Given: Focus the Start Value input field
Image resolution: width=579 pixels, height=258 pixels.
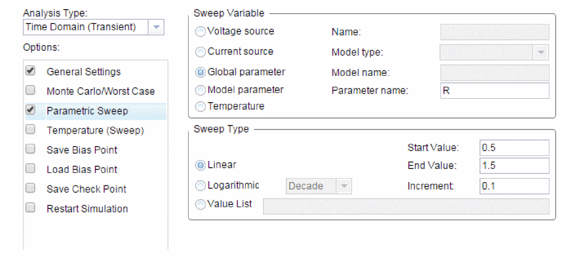Looking at the screenshot, I should point(515,148).
